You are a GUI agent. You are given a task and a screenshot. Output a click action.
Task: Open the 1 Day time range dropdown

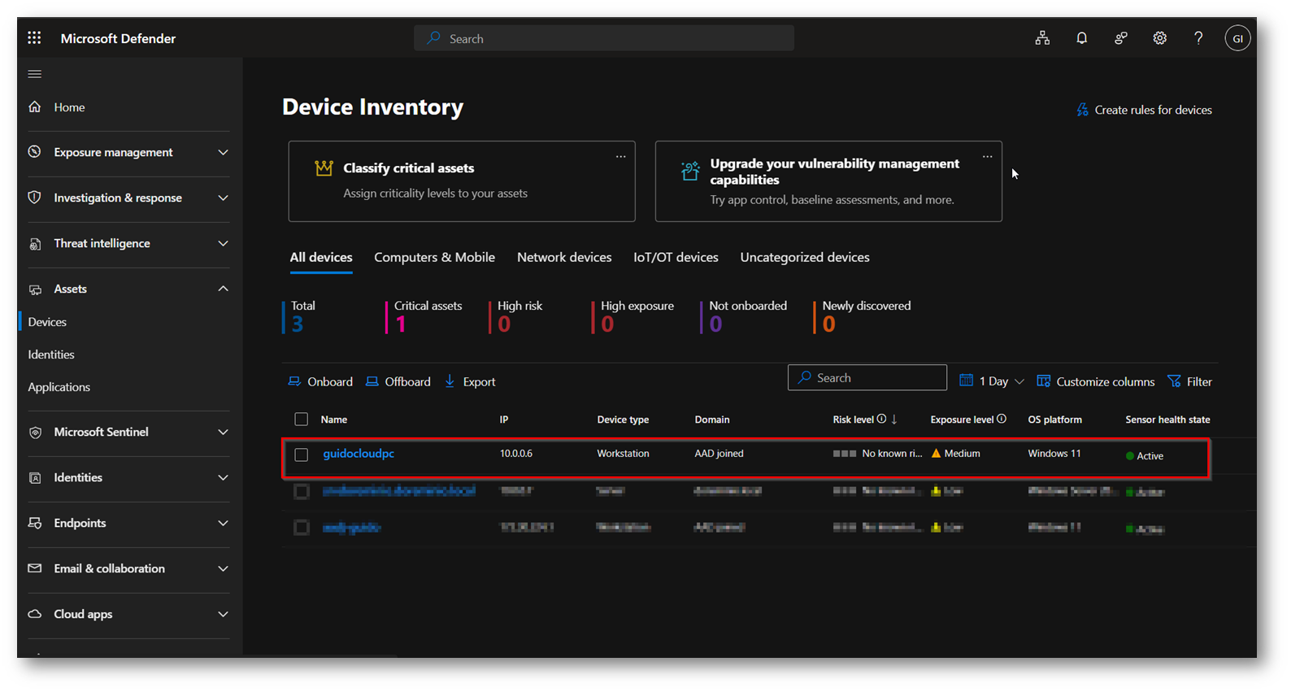click(992, 381)
